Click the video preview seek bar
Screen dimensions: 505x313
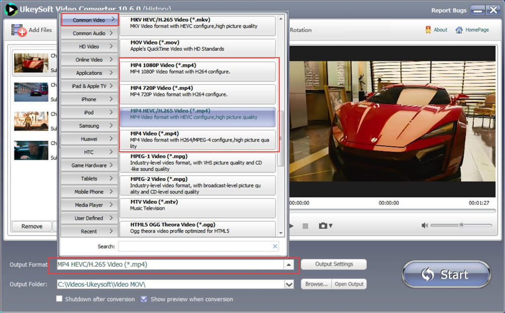[392, 211]
